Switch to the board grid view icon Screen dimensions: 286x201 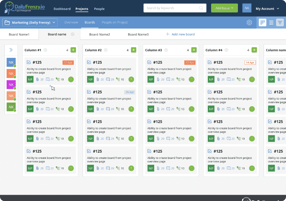click(263, 23)
